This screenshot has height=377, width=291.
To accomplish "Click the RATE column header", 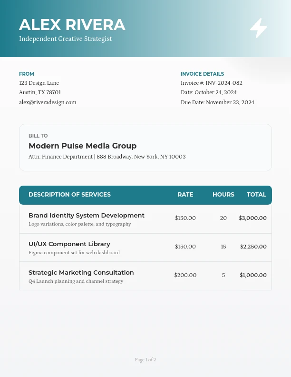I will point(185,195).
